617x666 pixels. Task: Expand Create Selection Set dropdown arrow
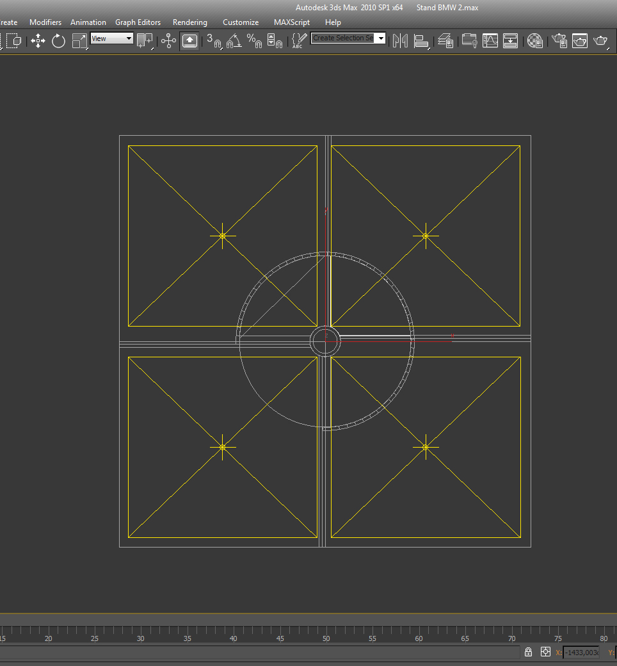[x=381, y=38]
